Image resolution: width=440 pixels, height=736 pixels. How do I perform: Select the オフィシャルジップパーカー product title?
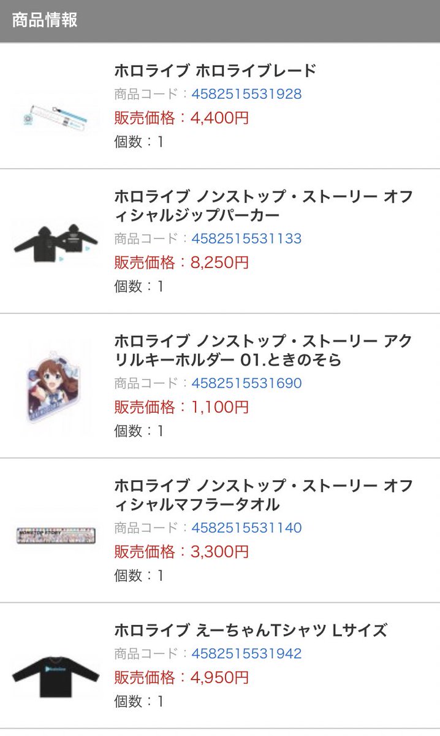pos(264,206)
